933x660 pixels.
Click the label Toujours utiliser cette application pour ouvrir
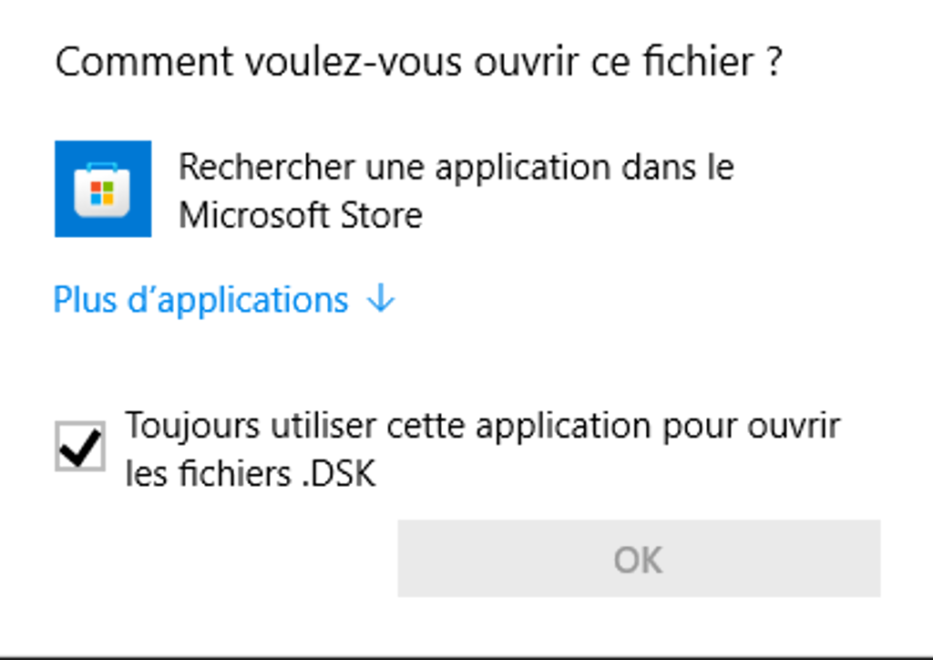tap(483, 426)
